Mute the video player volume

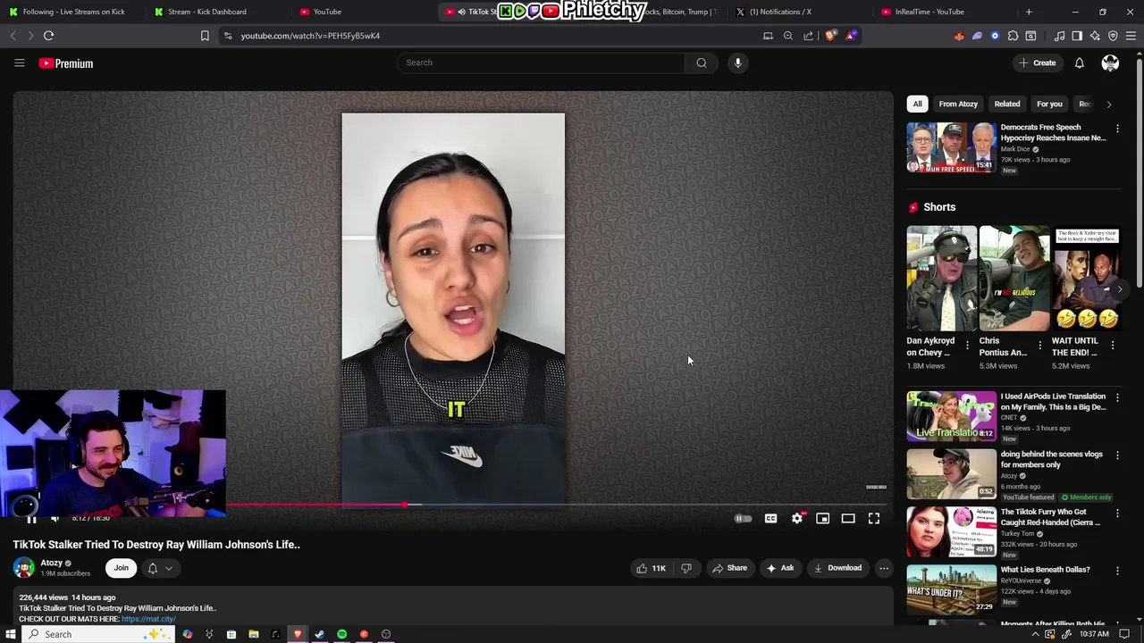click(x=55, y=519)
